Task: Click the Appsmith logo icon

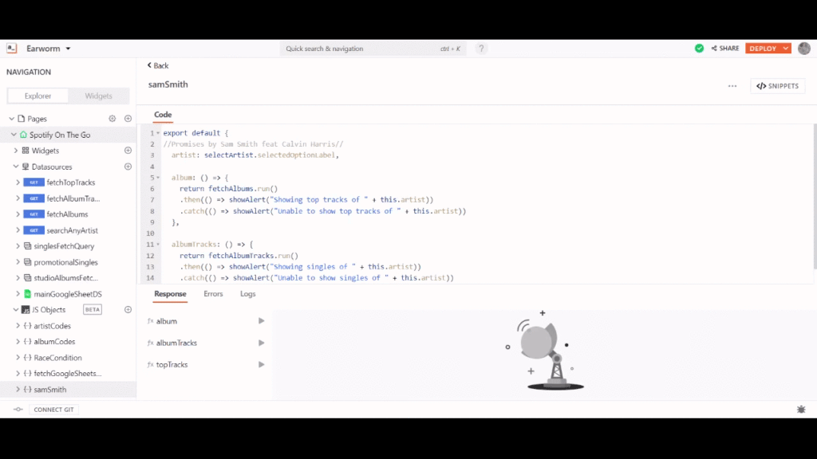Action: coord(11,49)
